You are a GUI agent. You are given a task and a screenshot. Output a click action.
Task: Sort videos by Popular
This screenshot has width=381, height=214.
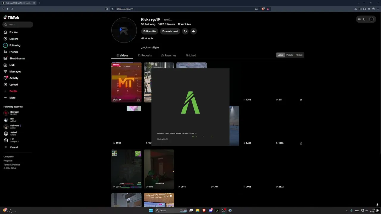click(x=290, y=55)
